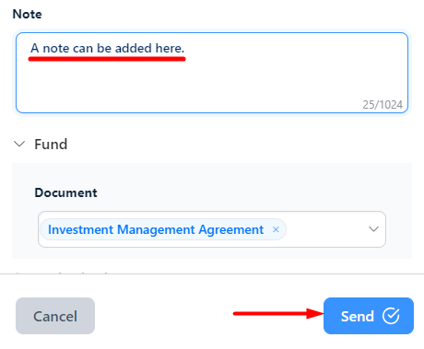Focus the Note text area
Image resolution: width=424 pixels, height=349 pixels.
(x=212, y=73)
